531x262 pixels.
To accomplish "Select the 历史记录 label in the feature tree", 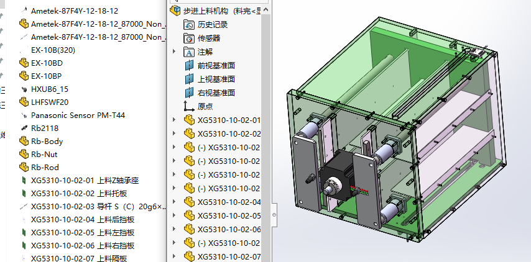I will [x=213, y=25].
